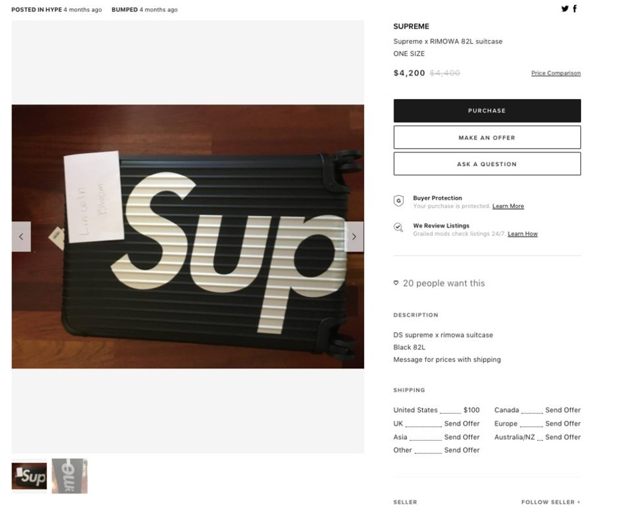This screenshot has width=631, height=509.
Task: Click the Purchase button
Action: [x=487, y=111]
